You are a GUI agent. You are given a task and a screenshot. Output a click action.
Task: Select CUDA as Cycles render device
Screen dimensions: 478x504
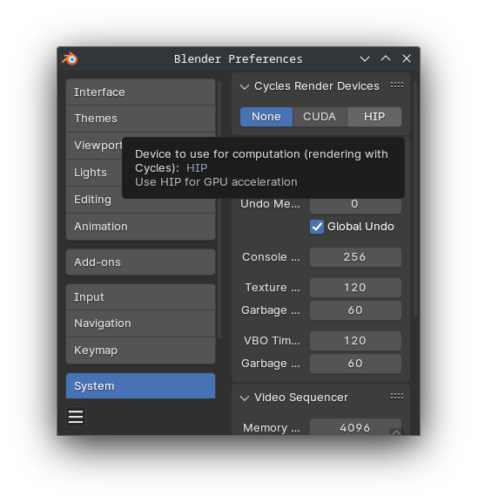(x=320, y=117)
